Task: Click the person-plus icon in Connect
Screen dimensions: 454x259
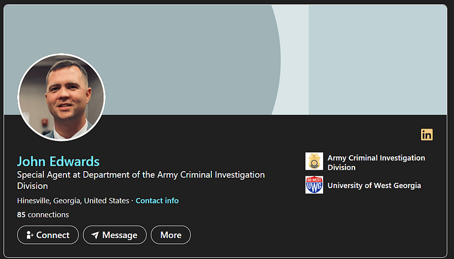Action: coord(30,235)
